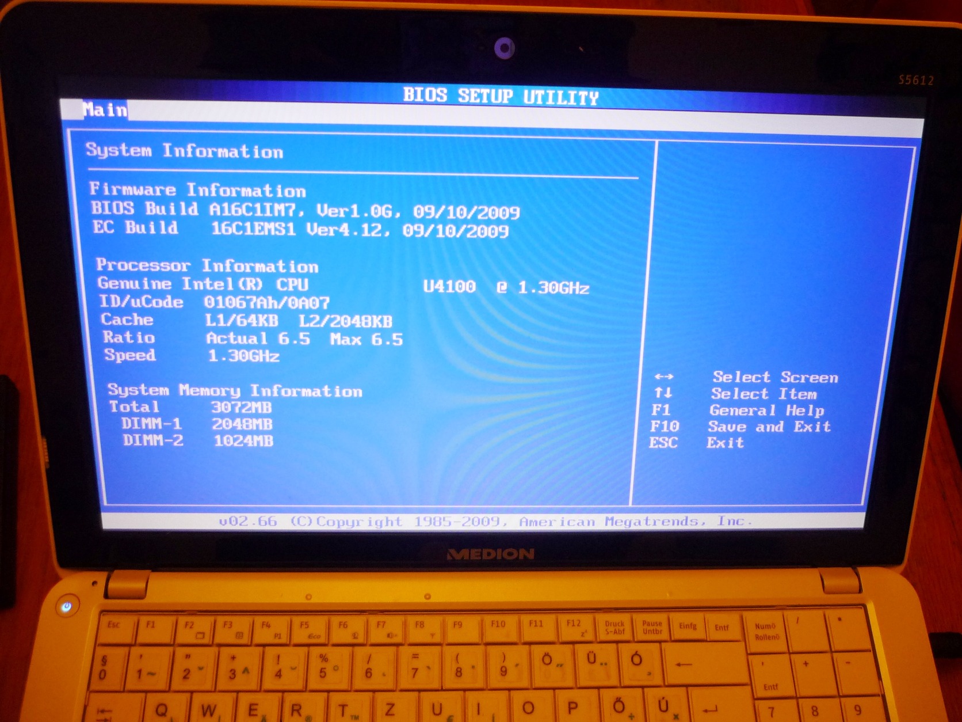962x722 pixels.
Task: Click the Max 6.5 ratio value
Action: 367,339
